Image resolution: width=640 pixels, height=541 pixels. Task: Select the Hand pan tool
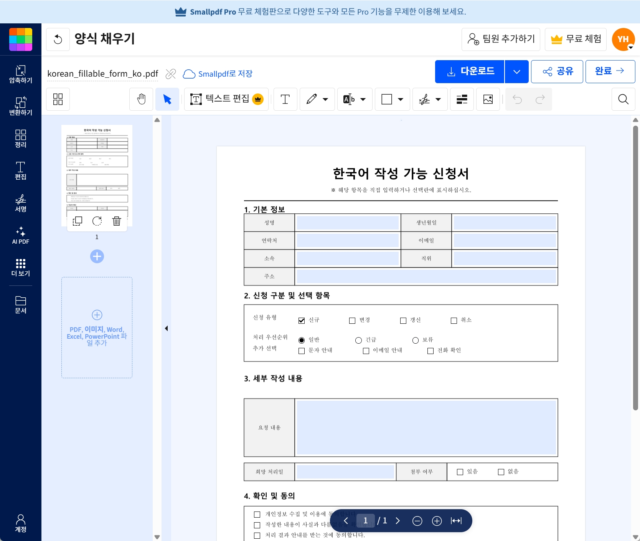142,99
